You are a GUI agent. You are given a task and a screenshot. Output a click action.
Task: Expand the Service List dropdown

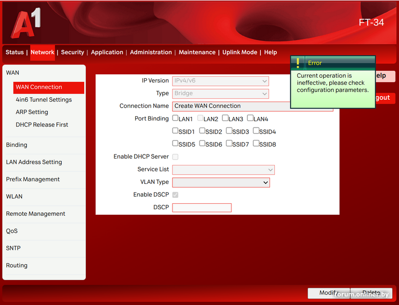pos(223,169)
